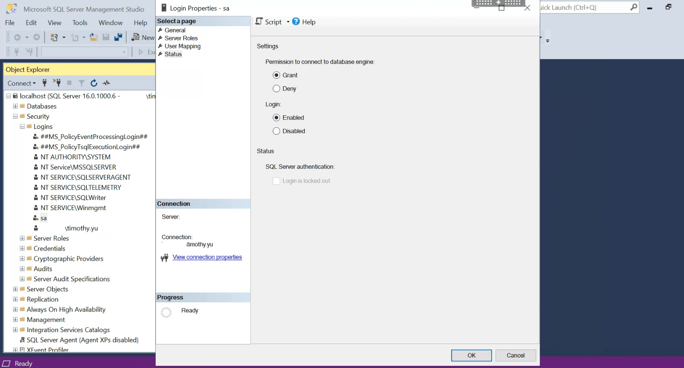This screenshot has height=368, width=684.
Task: Click the sa login user icon
Action: tap(36, 218)
